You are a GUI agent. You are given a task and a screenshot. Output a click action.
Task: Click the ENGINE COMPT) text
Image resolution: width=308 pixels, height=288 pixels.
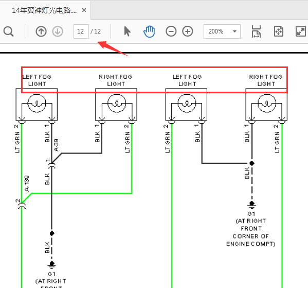coord(251,244)
